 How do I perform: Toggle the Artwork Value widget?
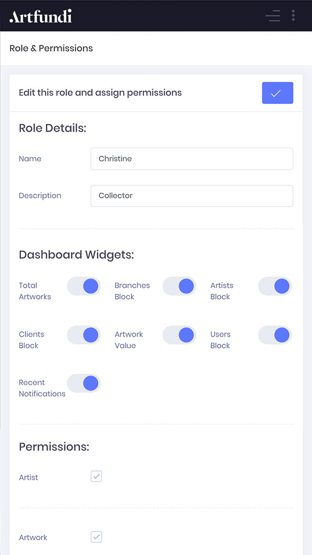point(179,335)
